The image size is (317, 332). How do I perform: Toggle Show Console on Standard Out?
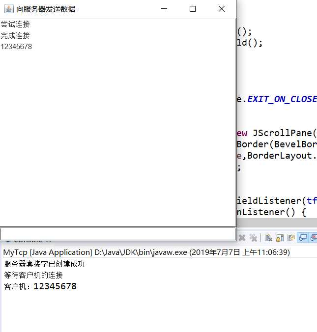pos(303,238)
